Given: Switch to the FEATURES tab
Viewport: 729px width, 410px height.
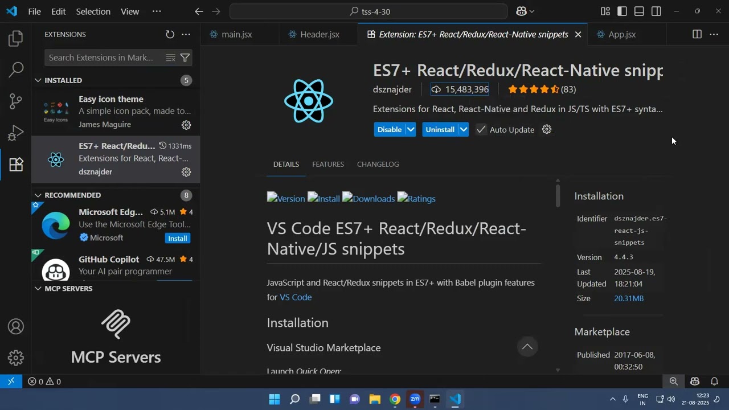Looking at the screenshot, I should coord(328,165).
